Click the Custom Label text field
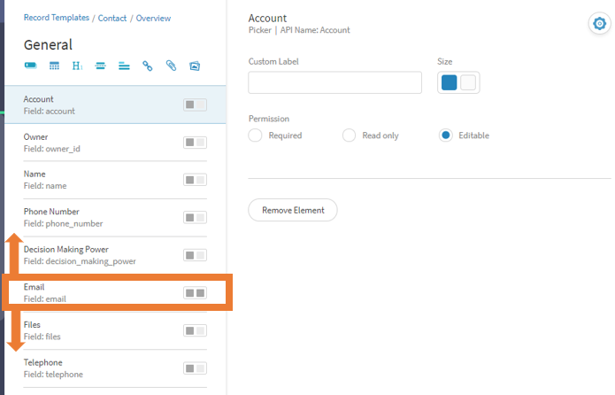Screen dimensions: 615x395 335,82
